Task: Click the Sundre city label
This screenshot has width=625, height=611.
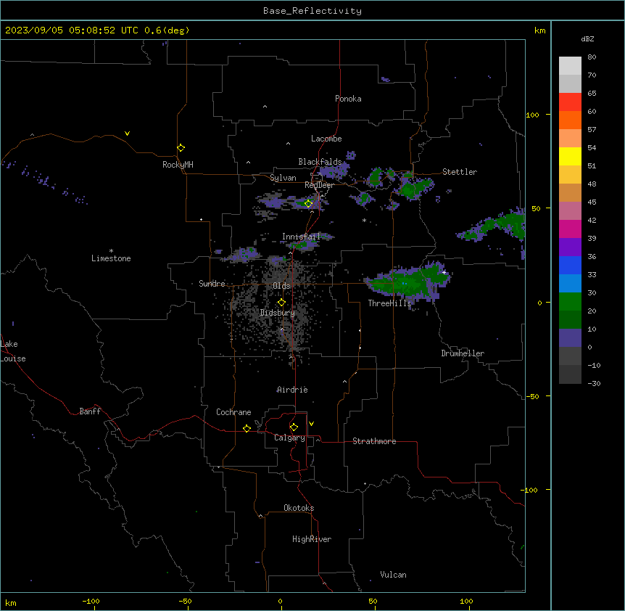Action: tap(212, 284)
